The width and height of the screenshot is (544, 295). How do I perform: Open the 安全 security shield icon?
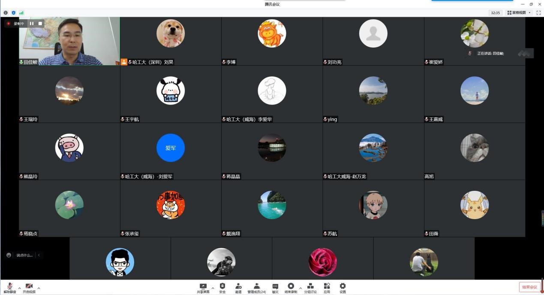(x=222, y=287)
